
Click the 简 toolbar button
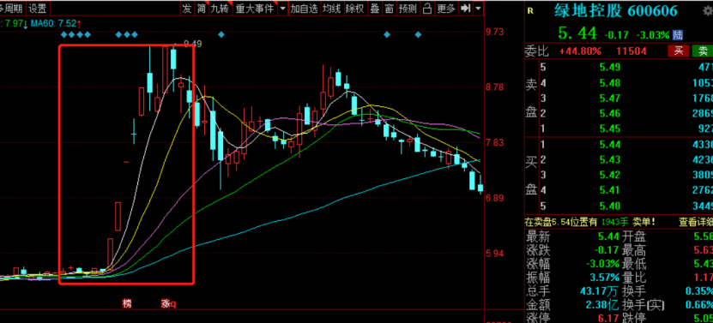(202, 9)
